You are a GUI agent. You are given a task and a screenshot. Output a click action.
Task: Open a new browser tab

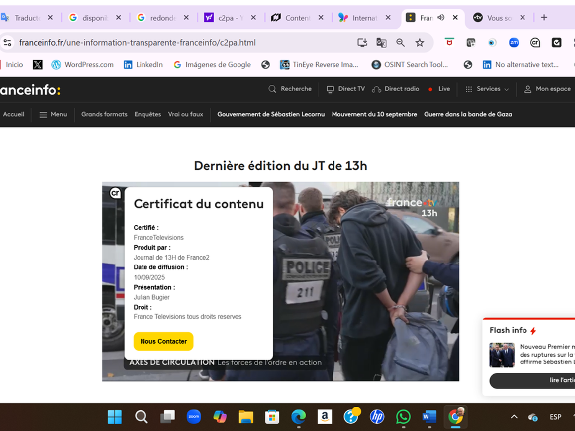[x=544, y=18]
